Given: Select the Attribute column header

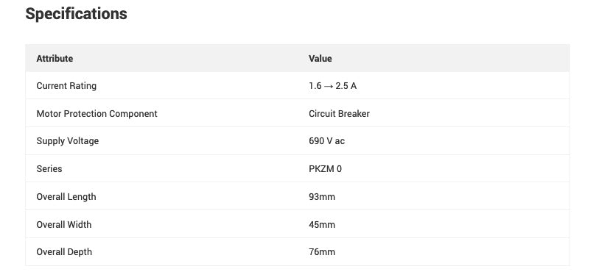Looking at the screenshot, I should 55,59.
